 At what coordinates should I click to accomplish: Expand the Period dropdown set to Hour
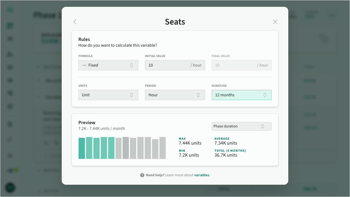(175, 95)
